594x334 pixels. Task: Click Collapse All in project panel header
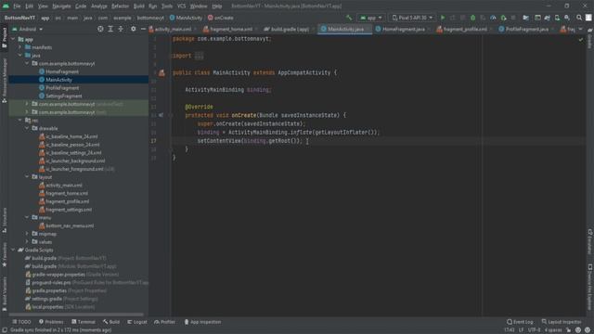pyautogui.click(x=121, y=29)
